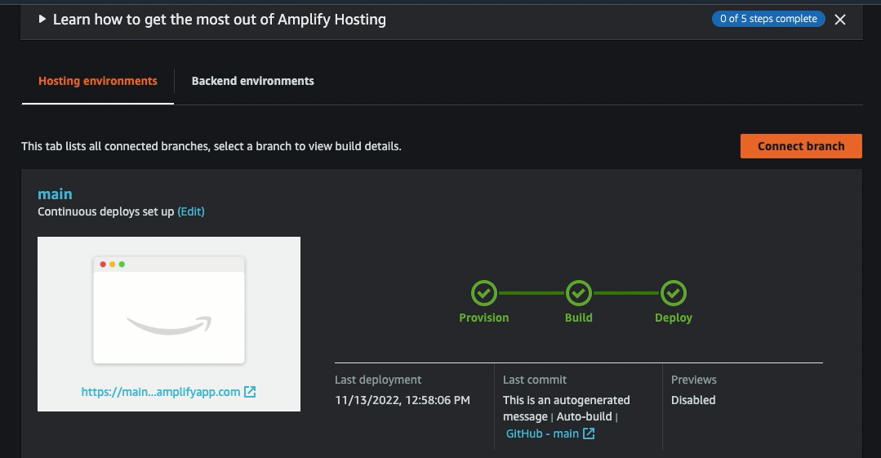881x458 pixels.
Task: Click the Auto-build text in last commit
Action: [584, 417]
